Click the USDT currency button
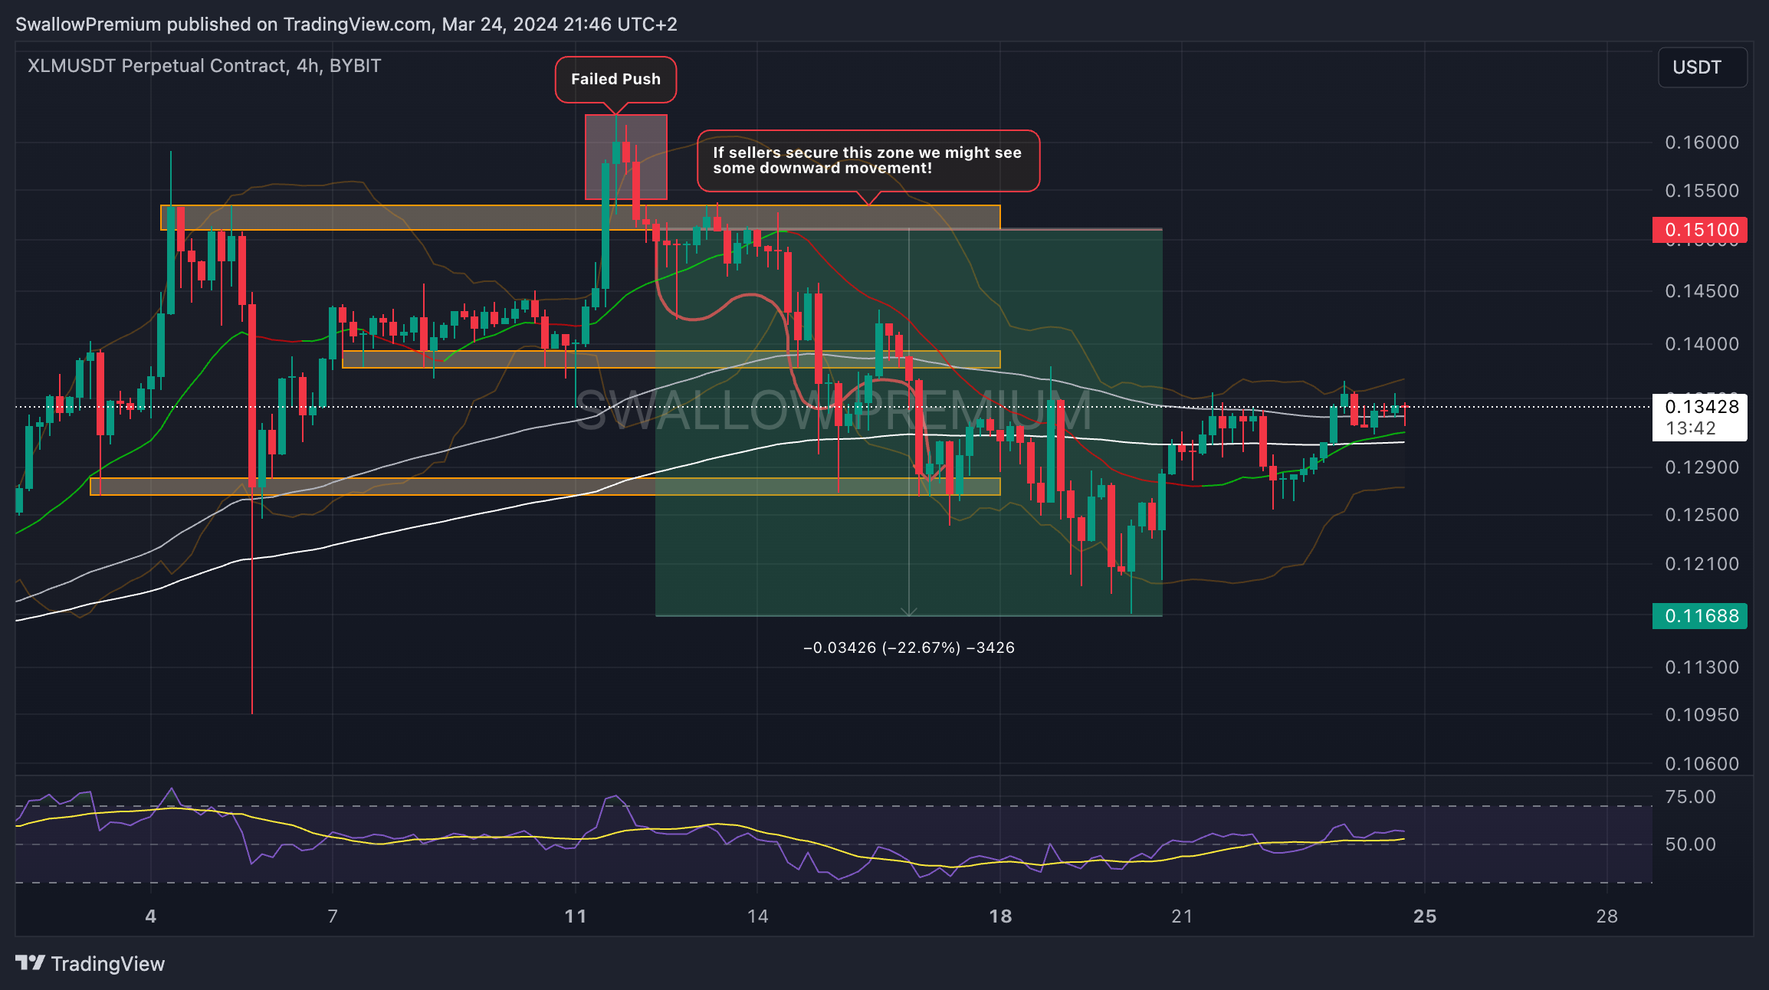 tap(1702, 67)
